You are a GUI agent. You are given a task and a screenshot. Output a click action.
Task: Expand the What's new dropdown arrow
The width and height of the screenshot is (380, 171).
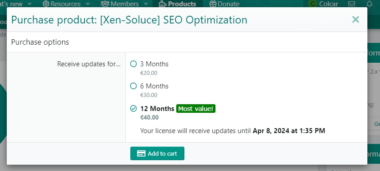(30, 4)
